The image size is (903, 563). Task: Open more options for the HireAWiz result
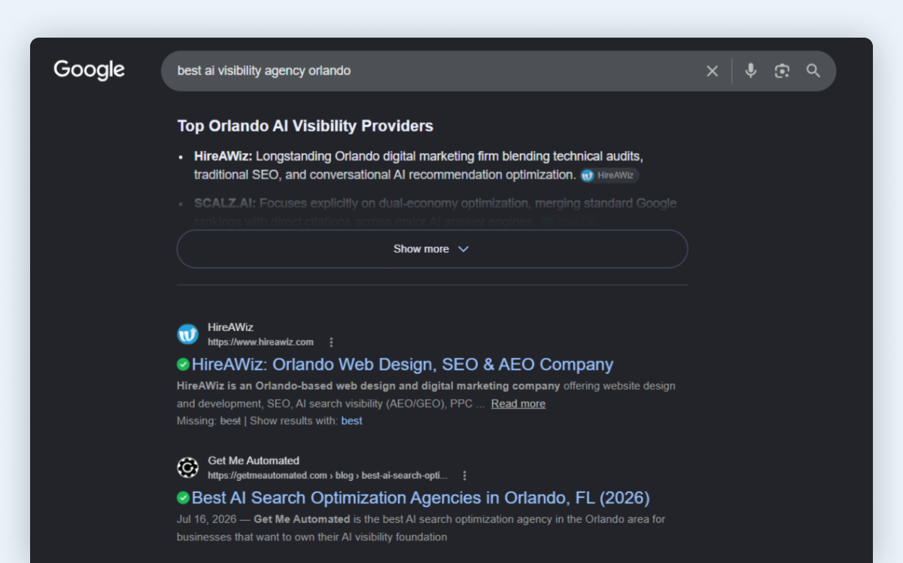[331, 342]
